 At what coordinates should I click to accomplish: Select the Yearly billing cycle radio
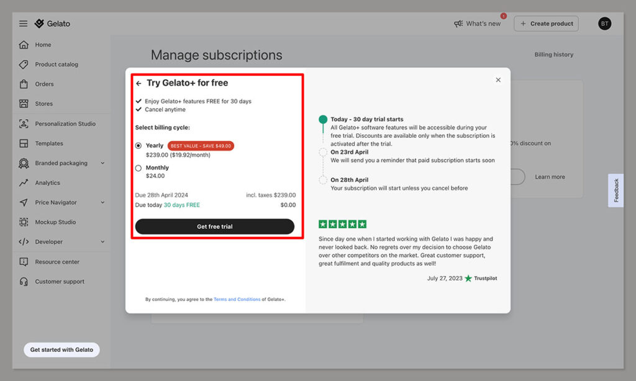click(139, 145)
